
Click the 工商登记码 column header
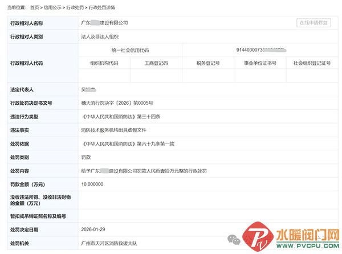pyautogui.click(x=156, y=63)
